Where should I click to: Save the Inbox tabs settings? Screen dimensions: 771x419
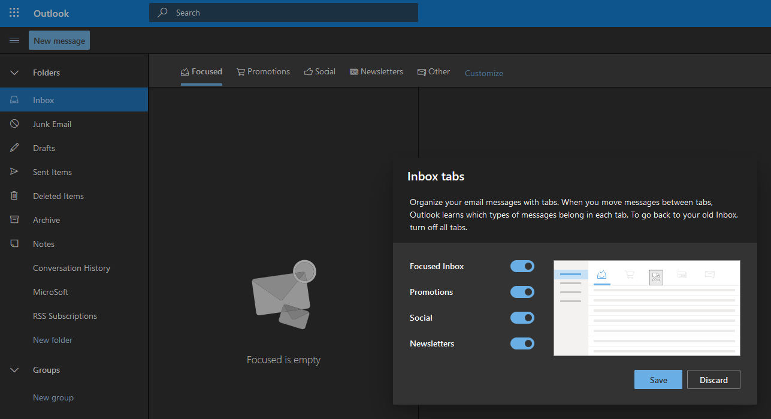(658, 379)
